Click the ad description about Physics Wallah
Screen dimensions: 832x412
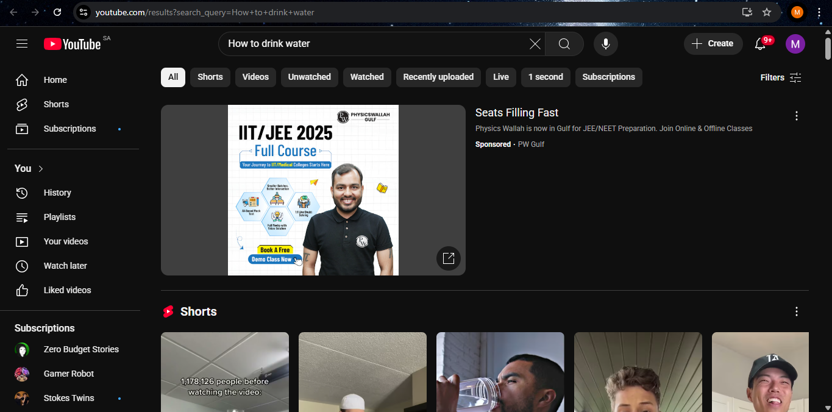tap(614, 129)
